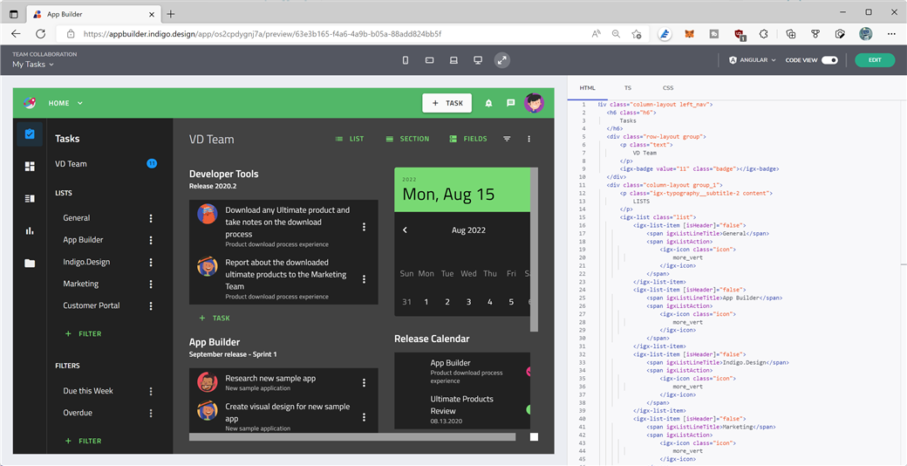Expand the My Tasks dropdown
Screen dimensions: 907x466
pyautogui.click(x=33, y=65)
